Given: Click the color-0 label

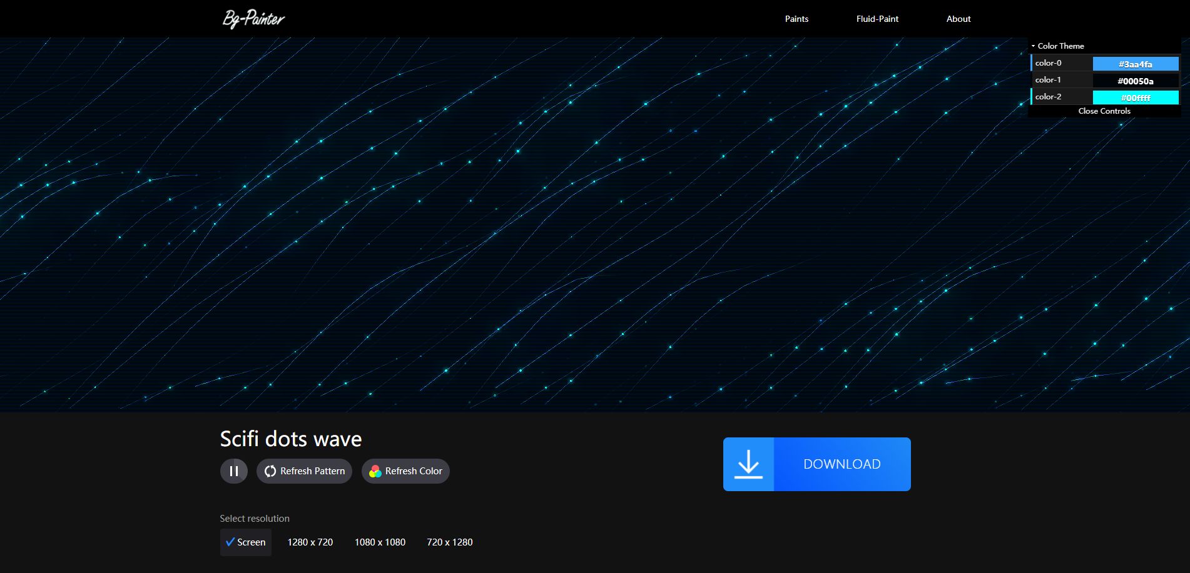Looking at the screenshot, I should (x=1048, y=63).
